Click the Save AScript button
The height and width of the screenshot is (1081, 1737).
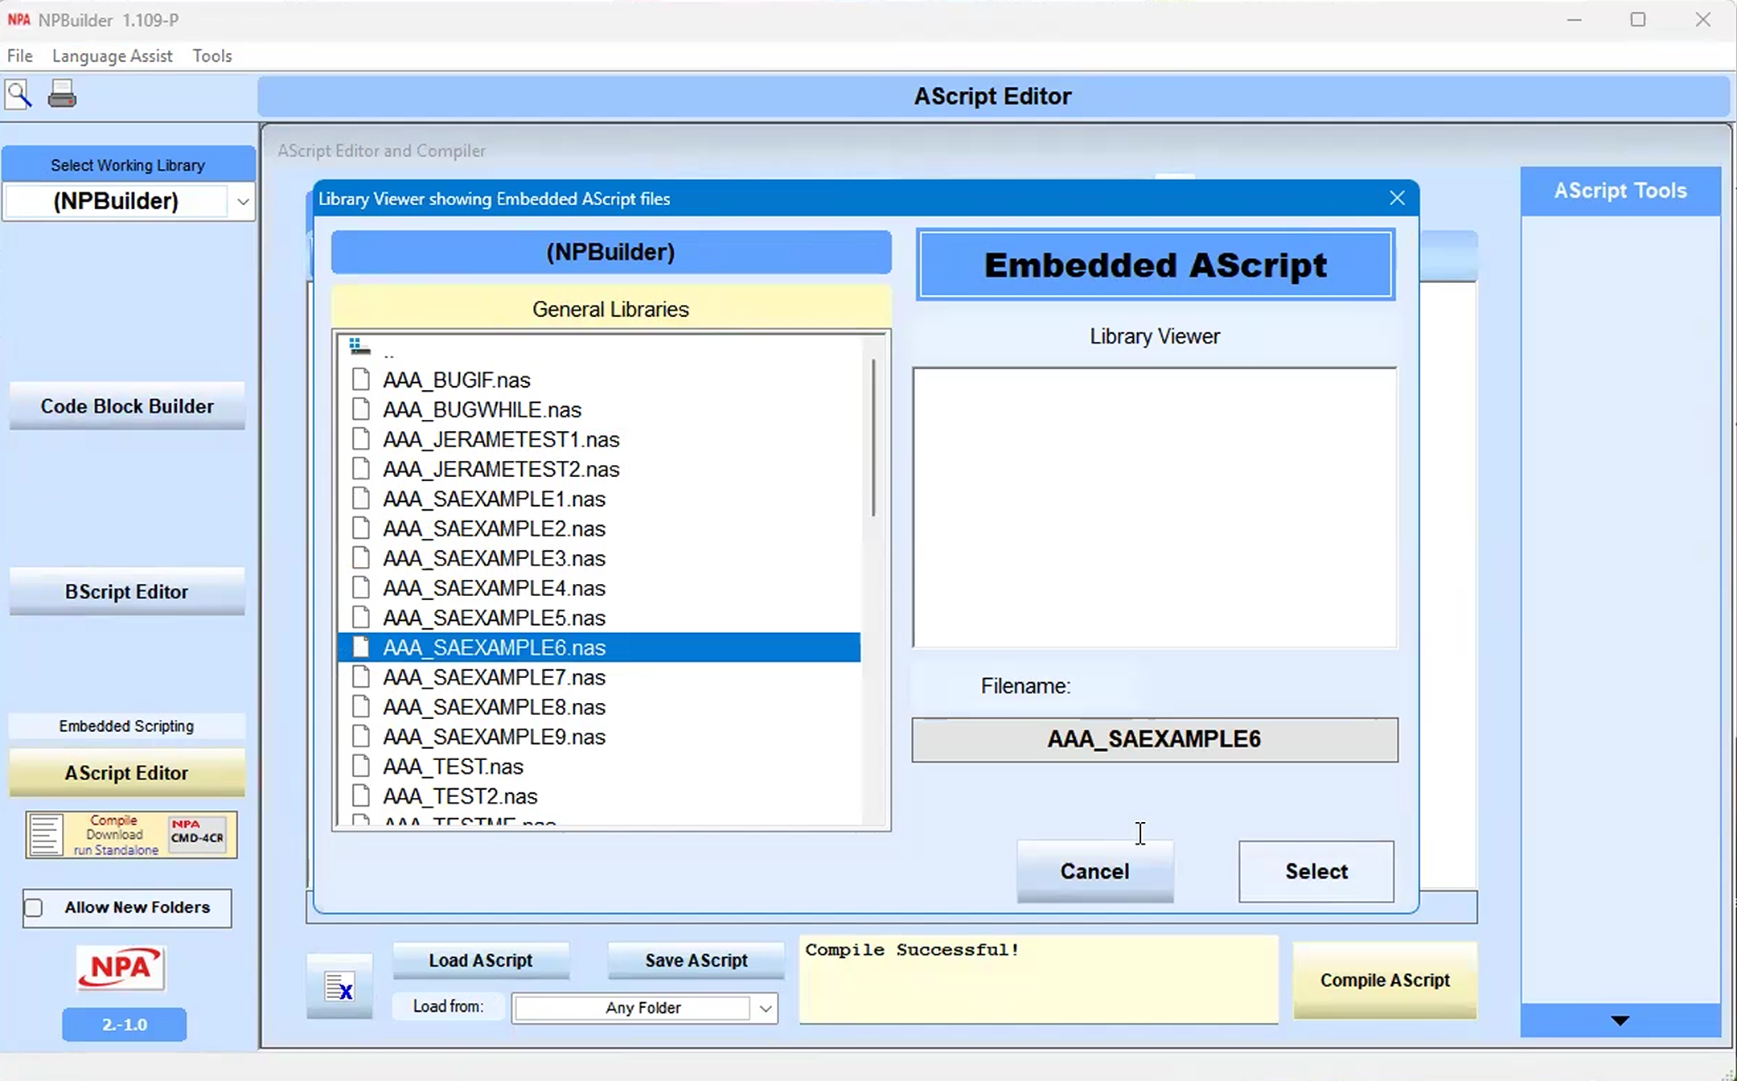(696, 960)
